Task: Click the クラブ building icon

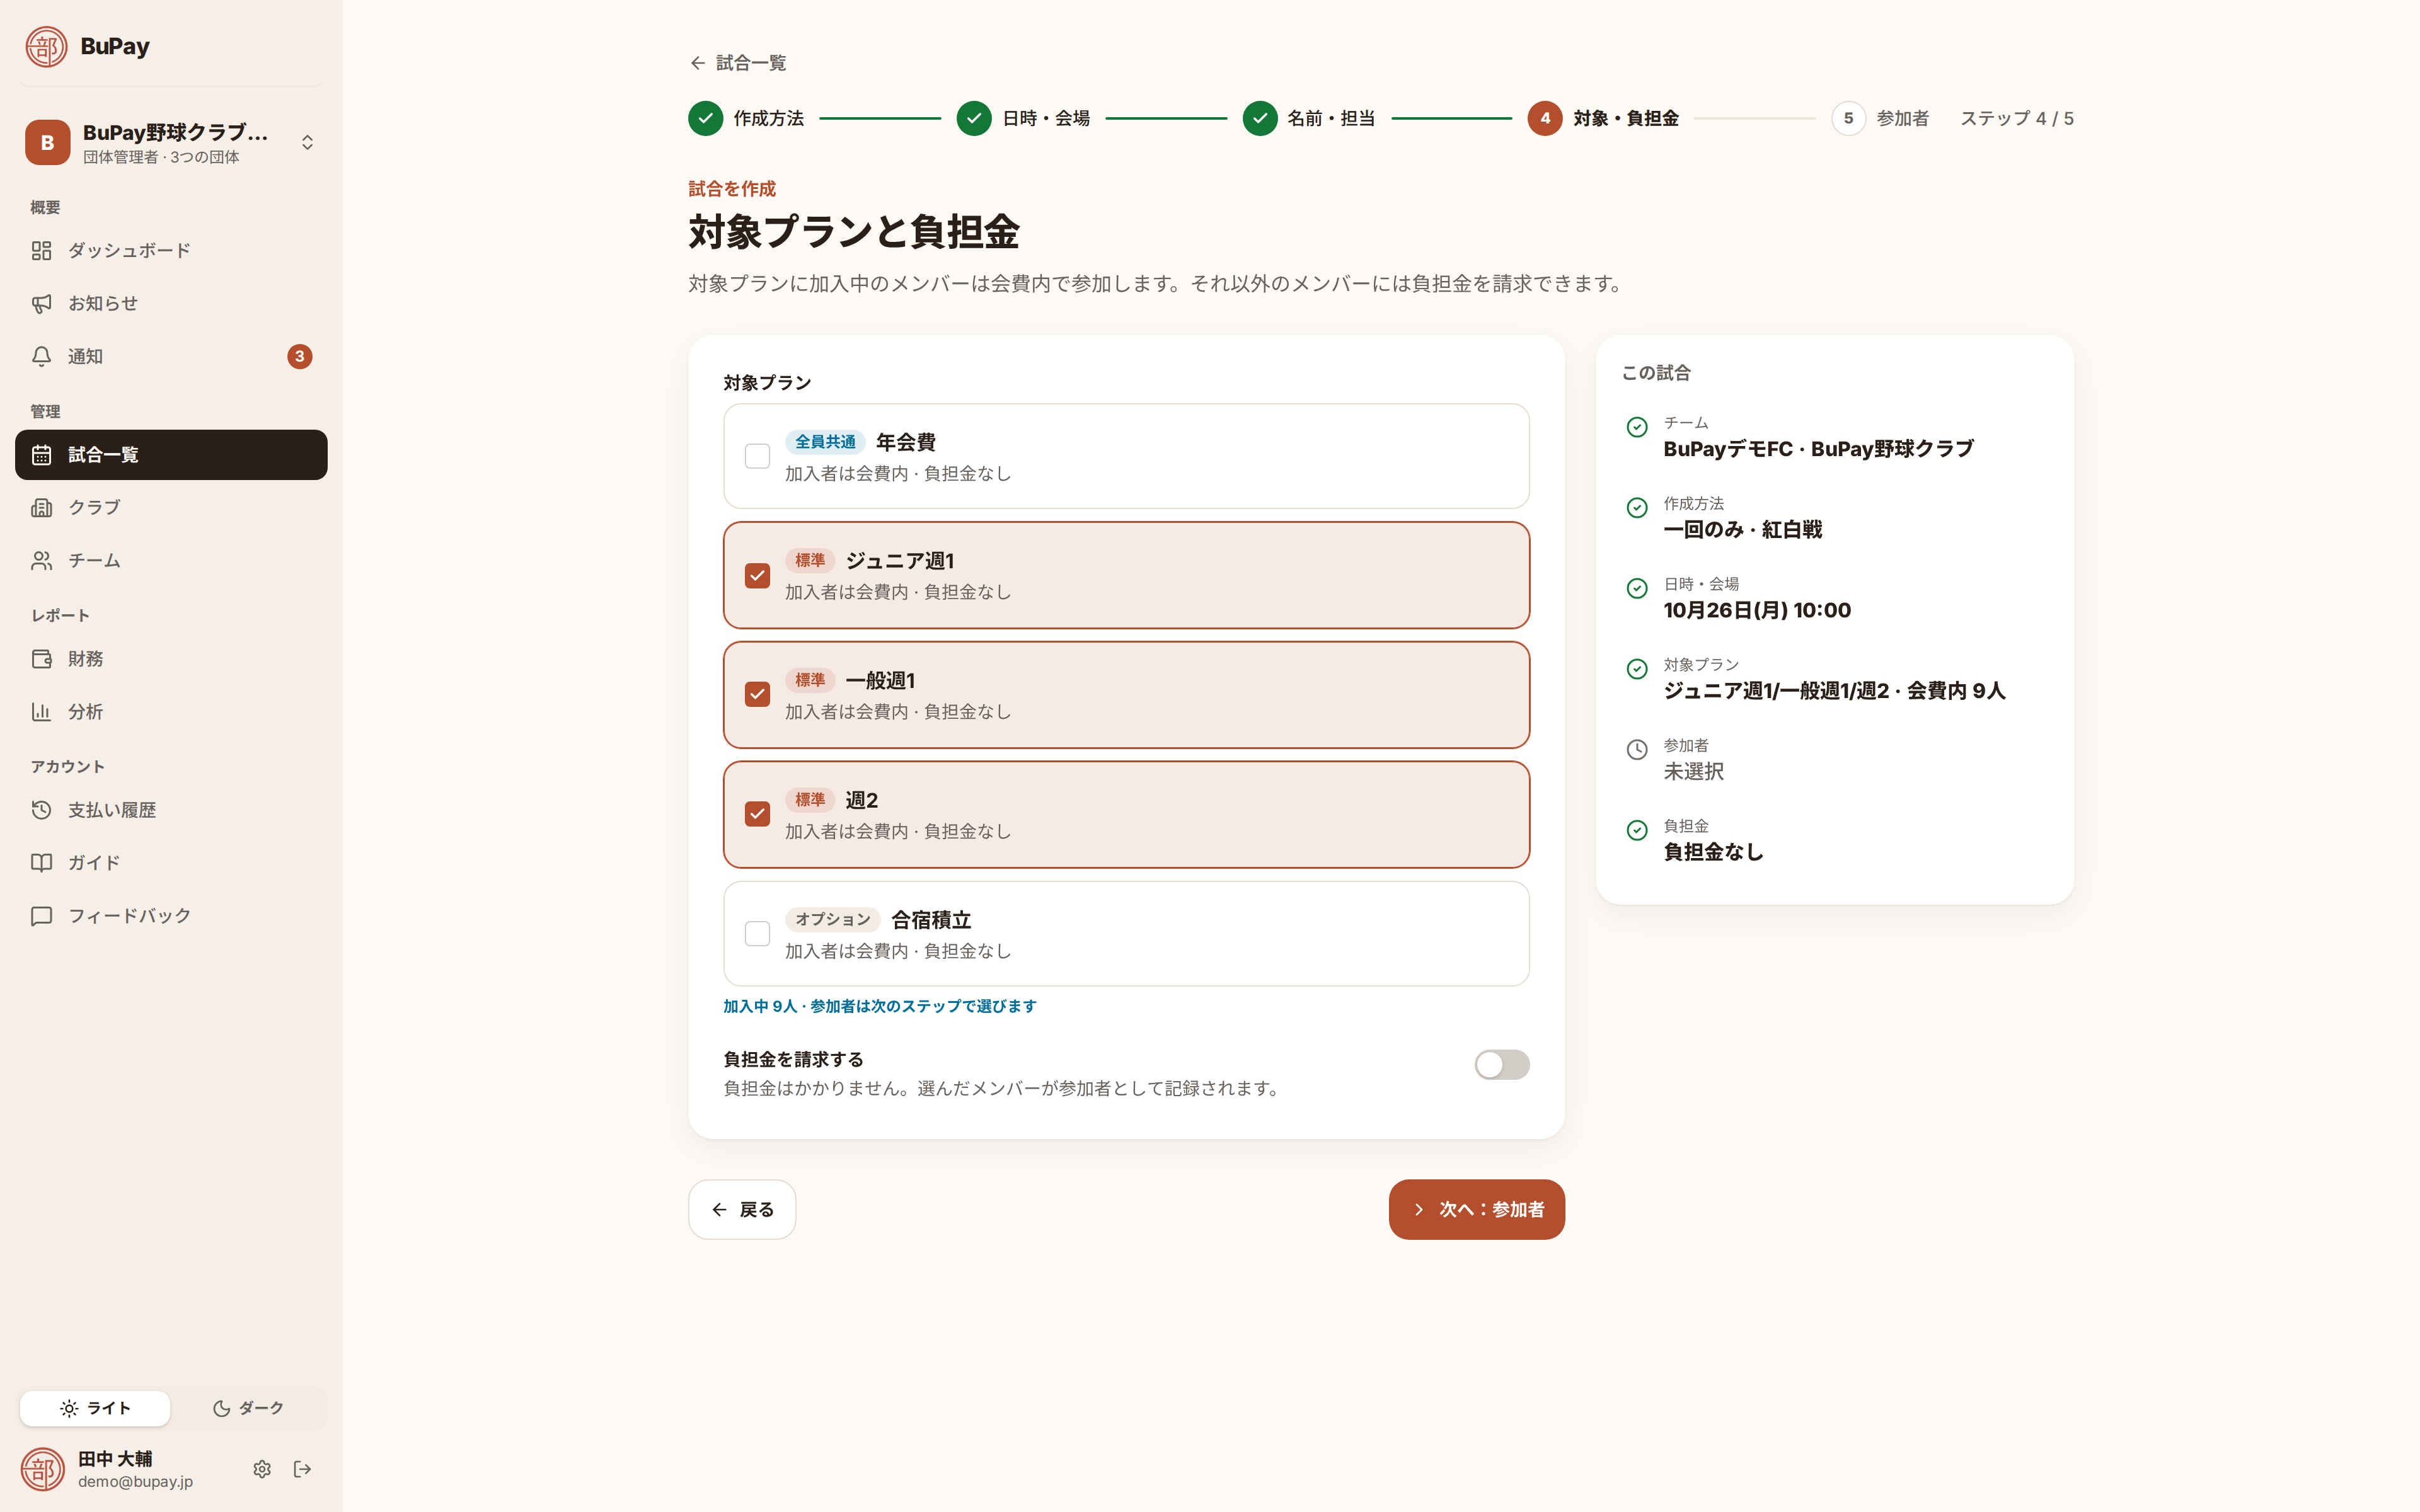Action: point(41,507)
